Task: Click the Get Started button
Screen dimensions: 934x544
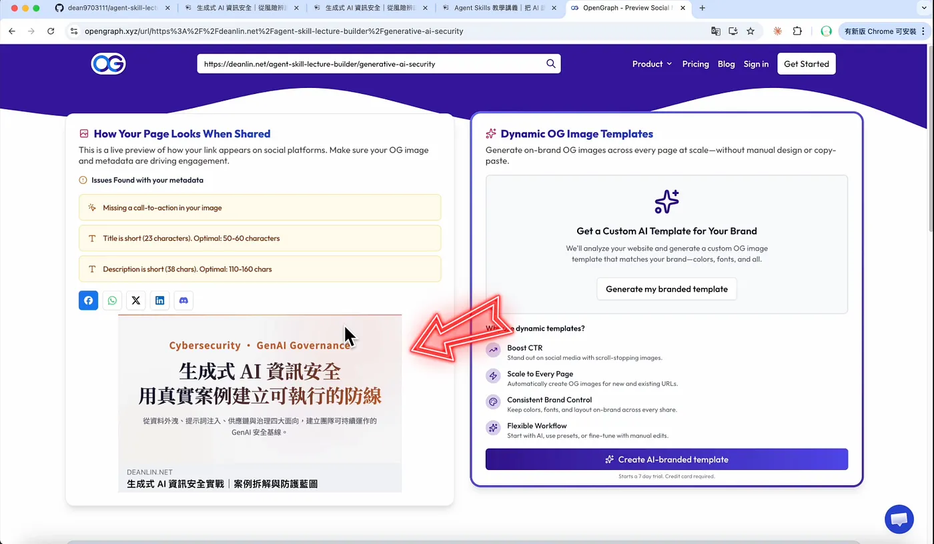Action: (807, 64)
